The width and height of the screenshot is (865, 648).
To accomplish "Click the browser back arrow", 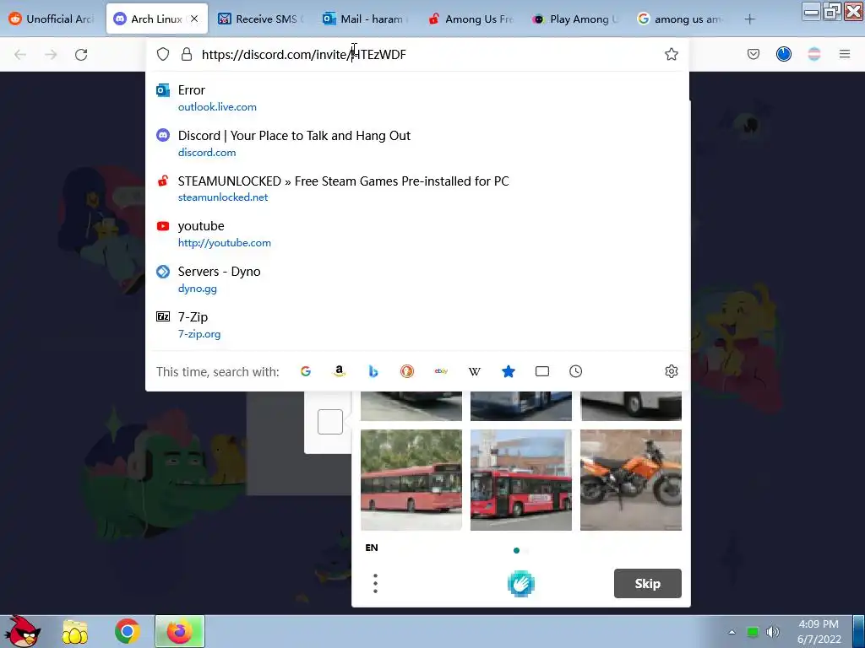I will [x=20, y=54].
